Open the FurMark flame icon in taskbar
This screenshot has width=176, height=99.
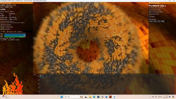110,97
